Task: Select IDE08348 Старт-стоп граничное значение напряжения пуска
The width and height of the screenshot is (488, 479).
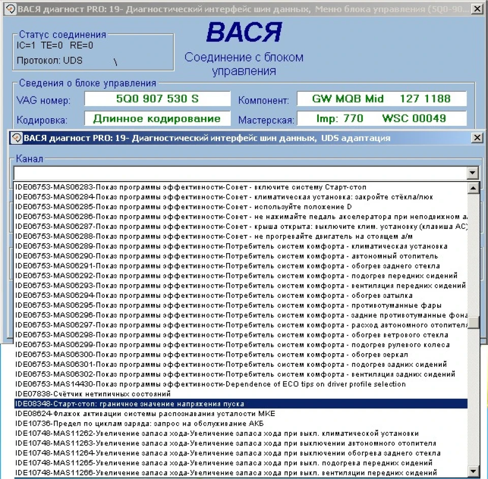Action: (240, 404)
